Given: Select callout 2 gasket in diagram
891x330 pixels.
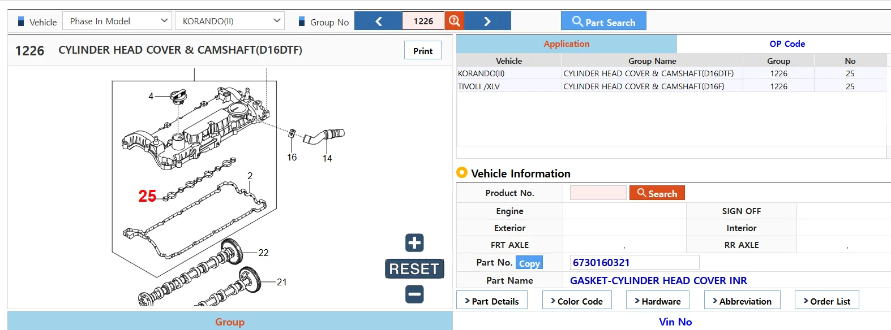Looking at the screenshot, I should click(x=250, y=176).
